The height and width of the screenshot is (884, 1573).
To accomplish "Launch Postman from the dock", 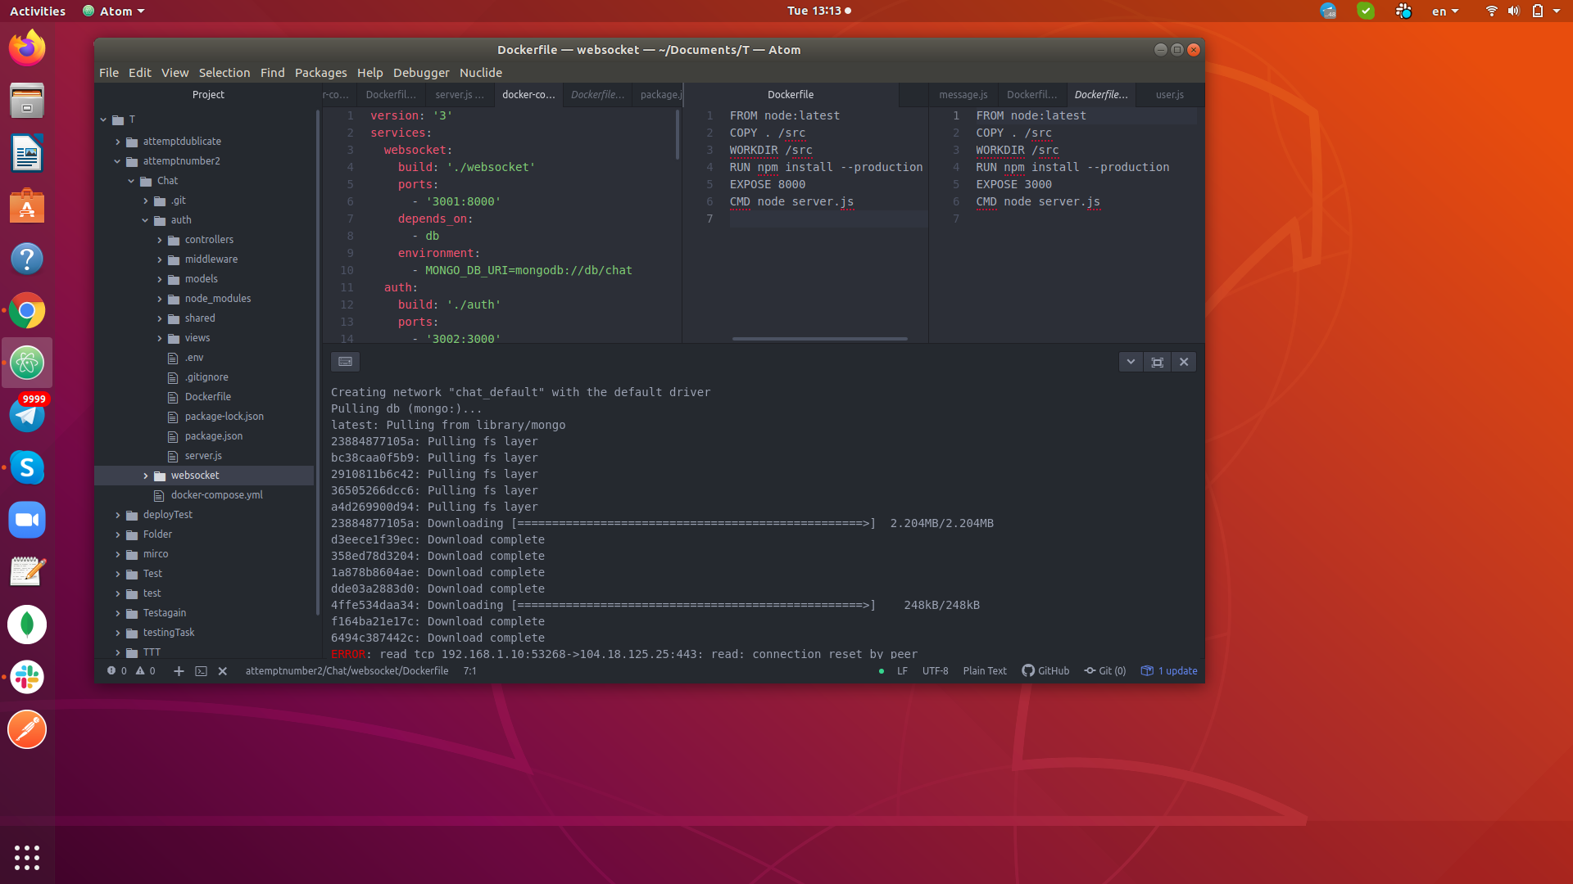I will click(x=27, y=729).
